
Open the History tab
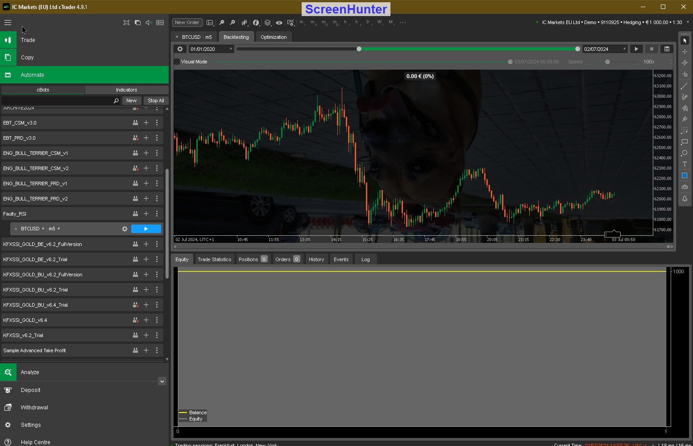tap(316, 259)
